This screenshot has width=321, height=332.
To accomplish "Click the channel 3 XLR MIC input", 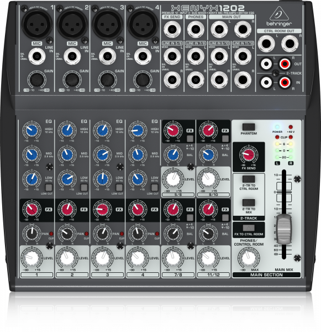I will tap(107, 24).
